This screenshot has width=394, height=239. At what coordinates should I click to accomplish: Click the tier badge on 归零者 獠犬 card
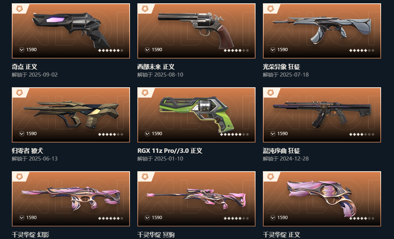(19, 93)
